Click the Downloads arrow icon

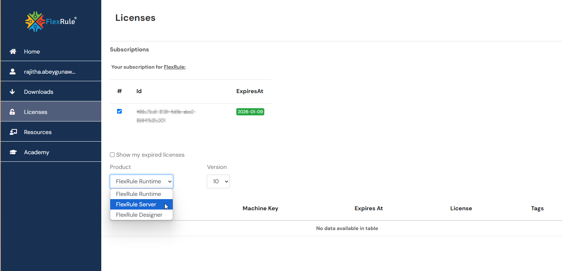12,92
